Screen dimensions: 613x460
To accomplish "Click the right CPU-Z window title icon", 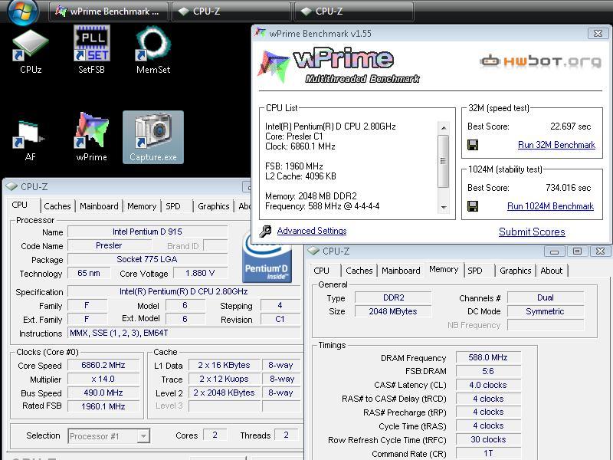I will pos(313,251).
